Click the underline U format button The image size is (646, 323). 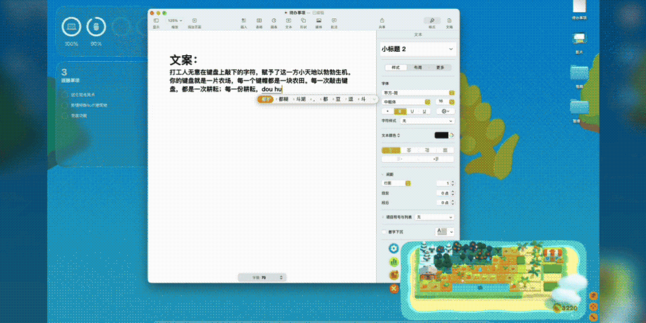point(413,110)
